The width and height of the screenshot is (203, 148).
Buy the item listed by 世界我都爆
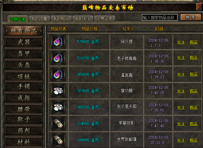[194, 140]
